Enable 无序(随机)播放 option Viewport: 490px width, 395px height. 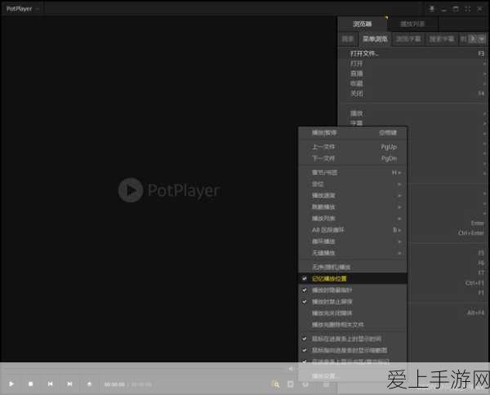pyautogui.click(x=353, y=267)
